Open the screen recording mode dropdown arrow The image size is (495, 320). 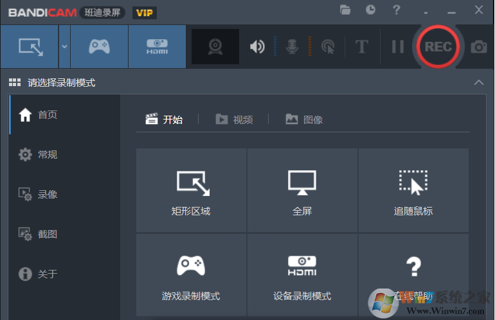tap(64, 47)
